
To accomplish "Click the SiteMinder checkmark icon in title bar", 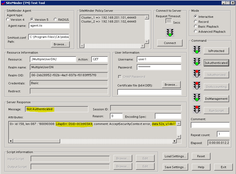I will 3,3.
